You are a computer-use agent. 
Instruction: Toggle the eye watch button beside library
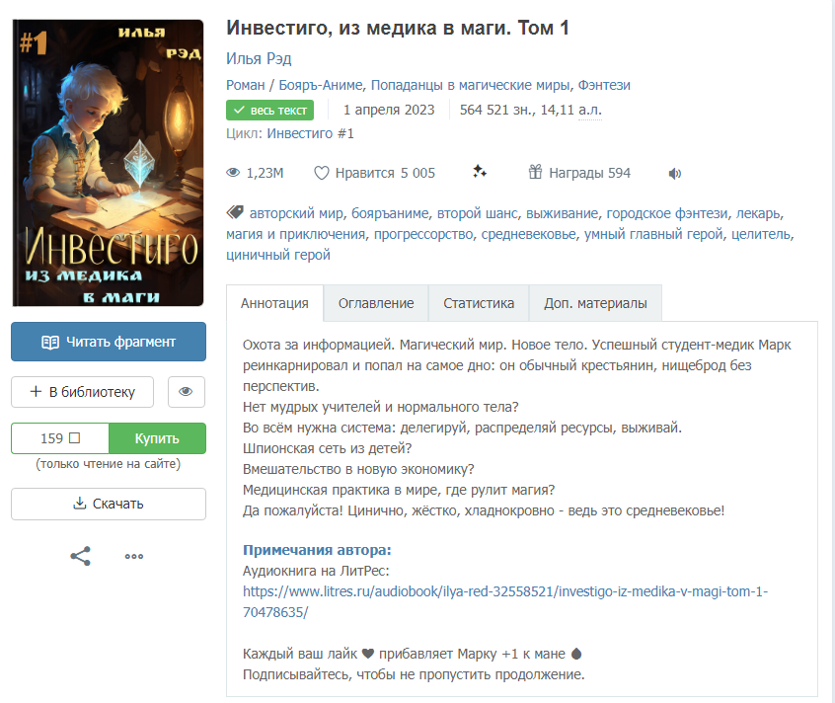187,392
